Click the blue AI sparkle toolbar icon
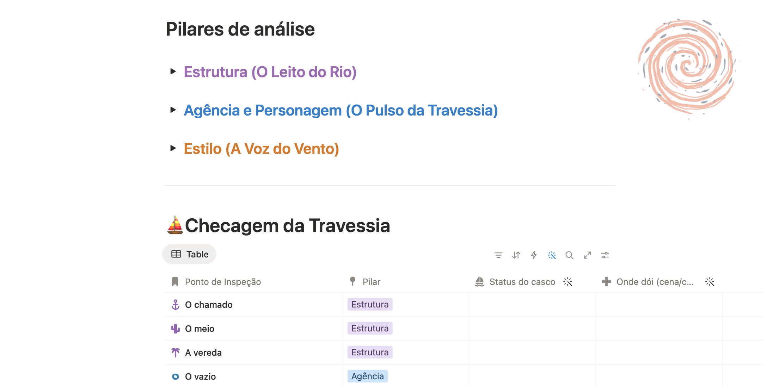This screenshot has width=779, height=386. (x=552, y=255)
